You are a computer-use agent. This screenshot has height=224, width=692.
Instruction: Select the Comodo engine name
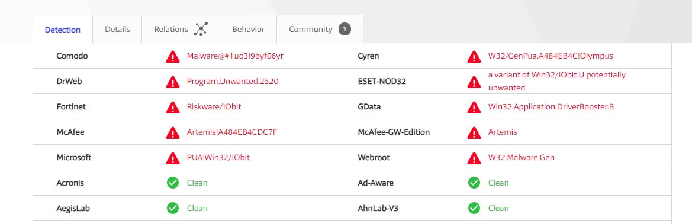[72, 56]
